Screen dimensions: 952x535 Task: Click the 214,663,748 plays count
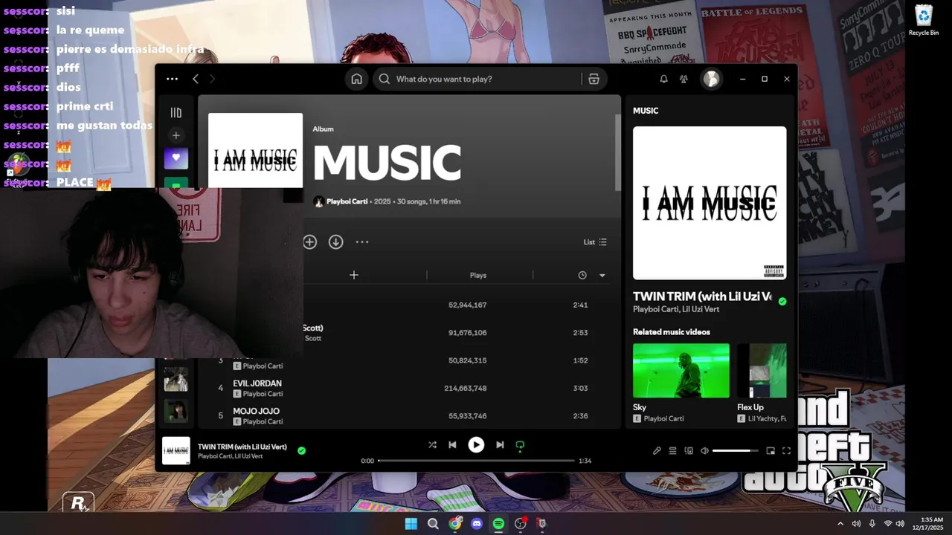click(466, 389)
